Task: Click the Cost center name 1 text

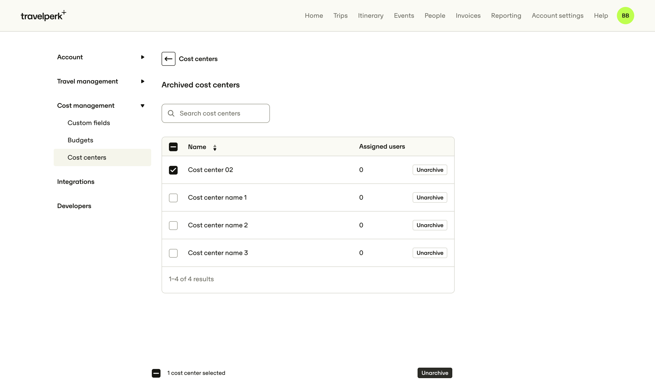Action: [x=217, y=198]
